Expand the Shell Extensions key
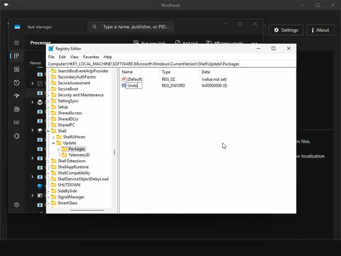Screen dimensions: 341x256 click(x=48, y=161)
